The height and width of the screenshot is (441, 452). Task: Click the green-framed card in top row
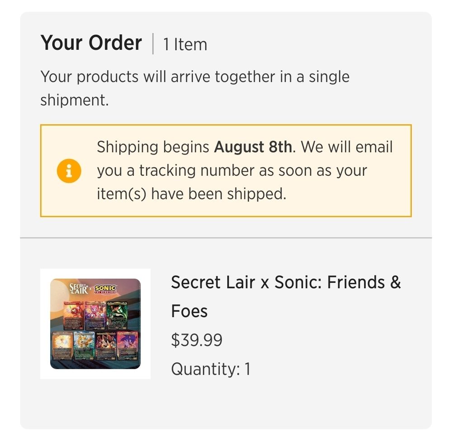(x=118, y=315)
